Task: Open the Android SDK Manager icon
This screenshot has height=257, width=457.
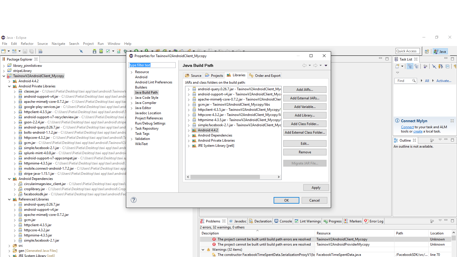Action: coord(95,51)
